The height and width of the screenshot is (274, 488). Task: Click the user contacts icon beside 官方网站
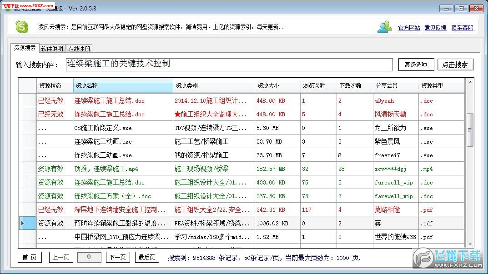(384, 27)
